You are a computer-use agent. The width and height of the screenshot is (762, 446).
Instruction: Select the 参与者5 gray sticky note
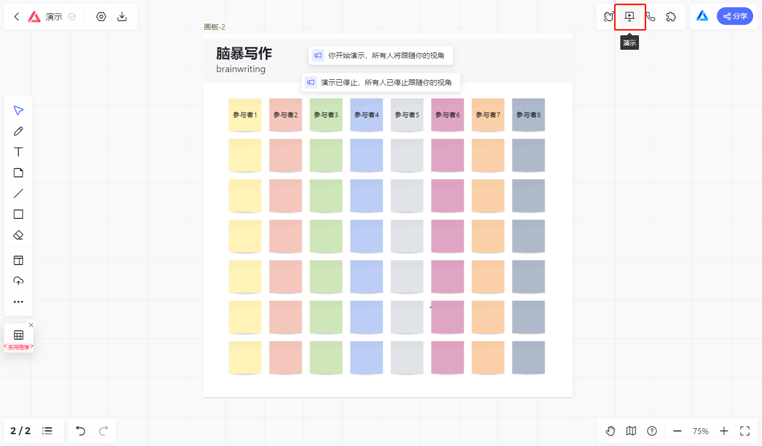[x=407, y=115]
